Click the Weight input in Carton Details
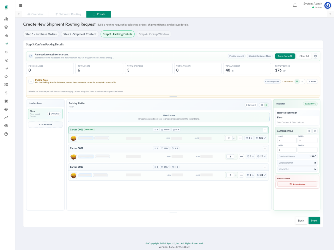This screenshot has height=250, width=334. 307,150
